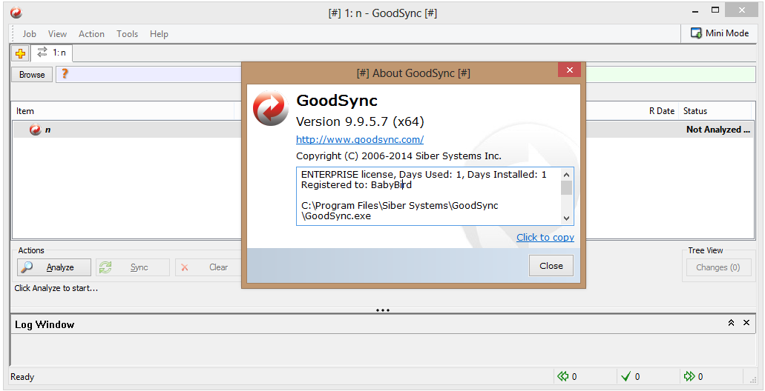Close the Log Window panel
The width and height of the screenshot is (765, 391).
746,323
